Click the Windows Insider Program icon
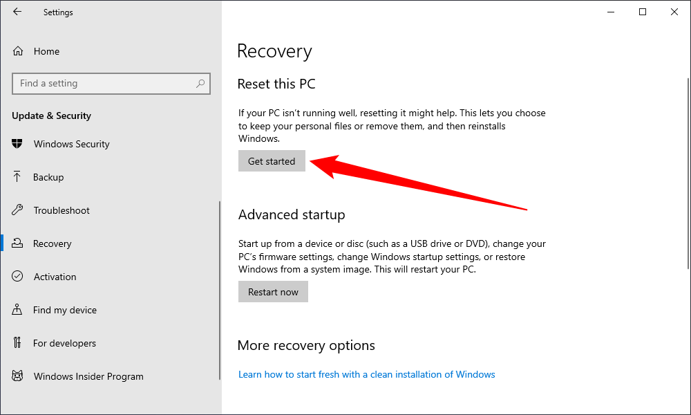Screen dimensions: 691x415 [x=18, y=376]
